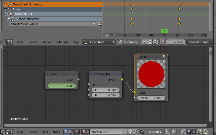Click the Filters button
Screen dimensions: 216x135
tap(175, 42)
